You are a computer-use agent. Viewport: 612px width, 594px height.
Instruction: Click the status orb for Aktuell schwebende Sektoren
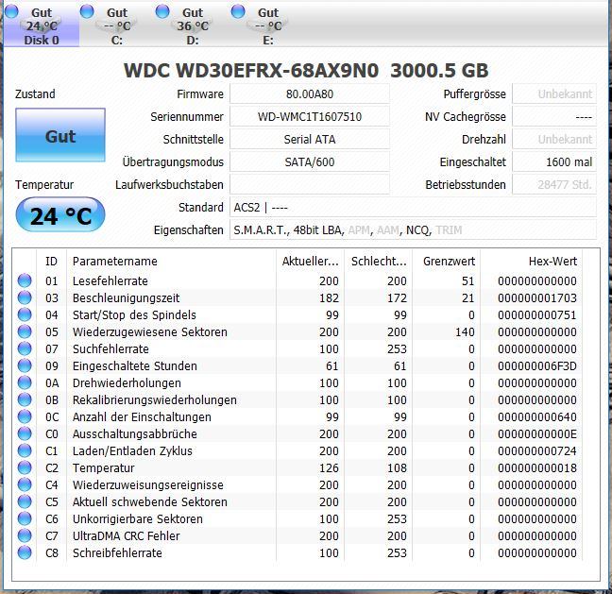pyautogui.click(x=25, y=501)
